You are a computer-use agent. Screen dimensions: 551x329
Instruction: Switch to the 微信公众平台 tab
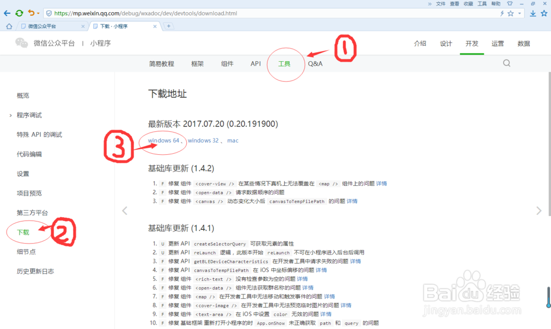click(53, 26)
